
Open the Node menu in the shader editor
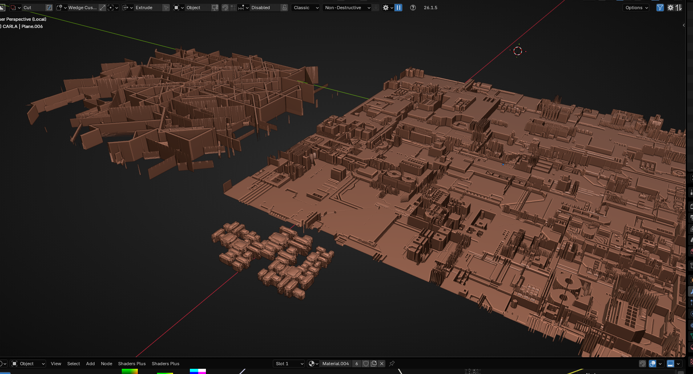click(107, 364)
